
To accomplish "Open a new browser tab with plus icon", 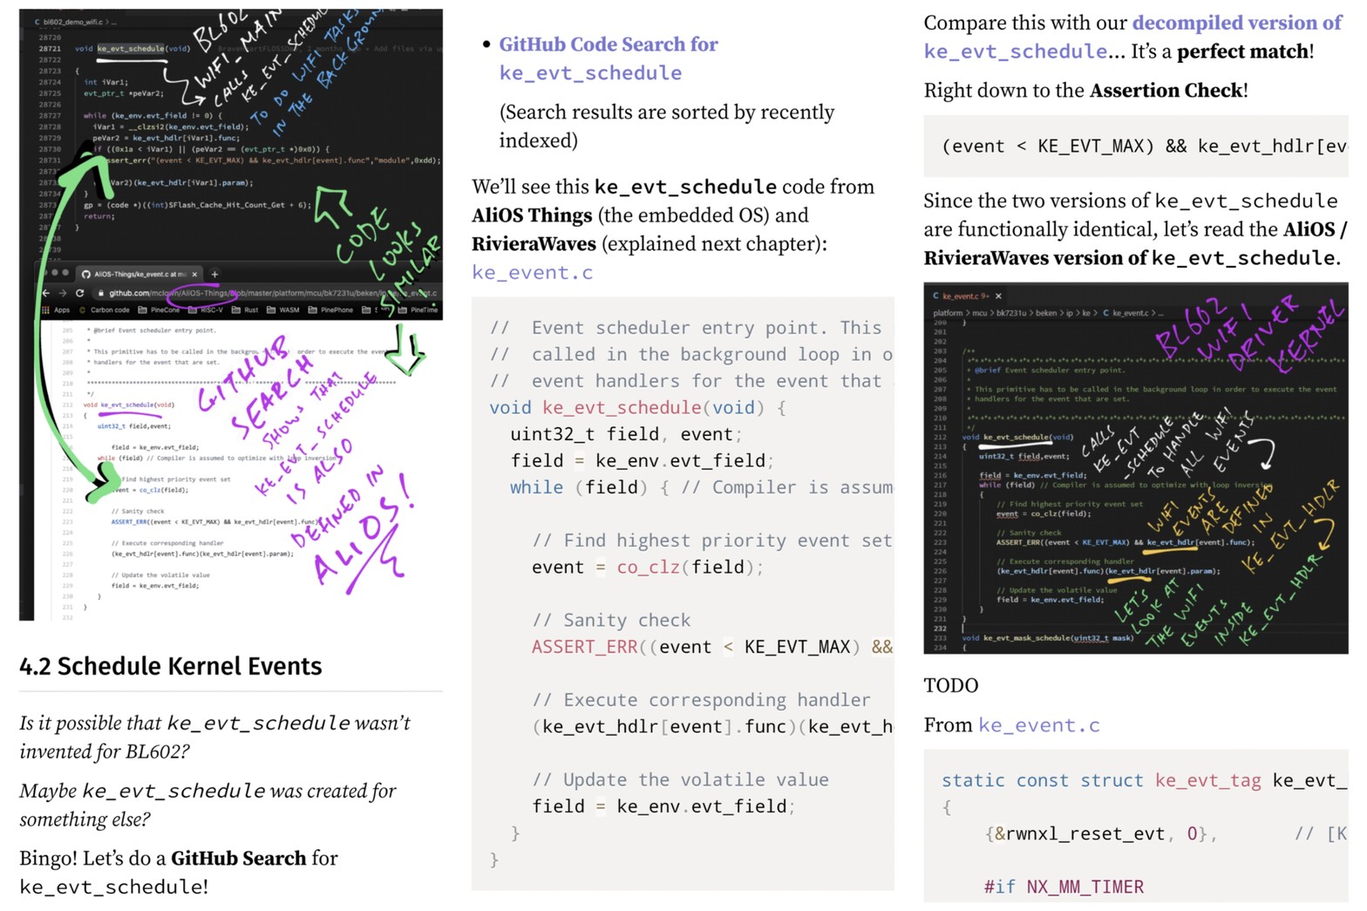I will (x=214, y=274).
